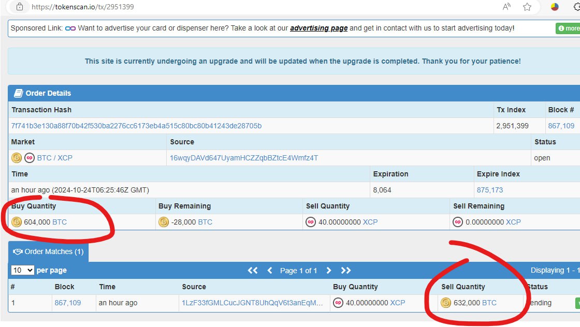
Task: Click XCP icon beside Sell Quantity 40.00000000
Action: 311,221
